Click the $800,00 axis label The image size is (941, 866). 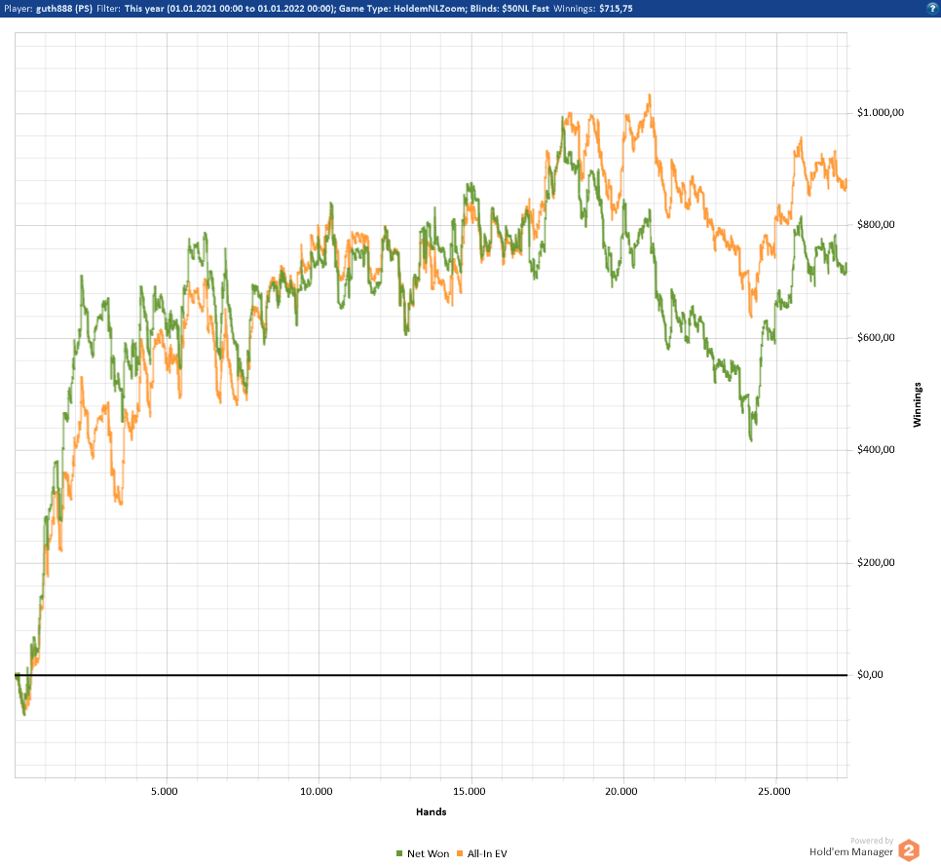click(x=876, y=224)
